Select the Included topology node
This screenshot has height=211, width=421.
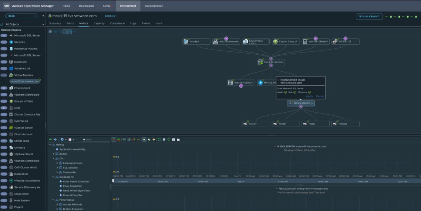196,41
